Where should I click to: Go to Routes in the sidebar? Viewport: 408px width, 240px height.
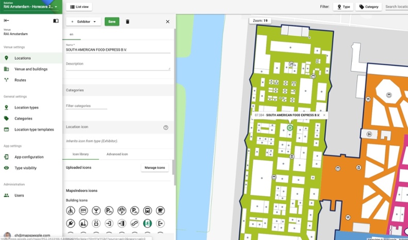(x=31, y=80)
